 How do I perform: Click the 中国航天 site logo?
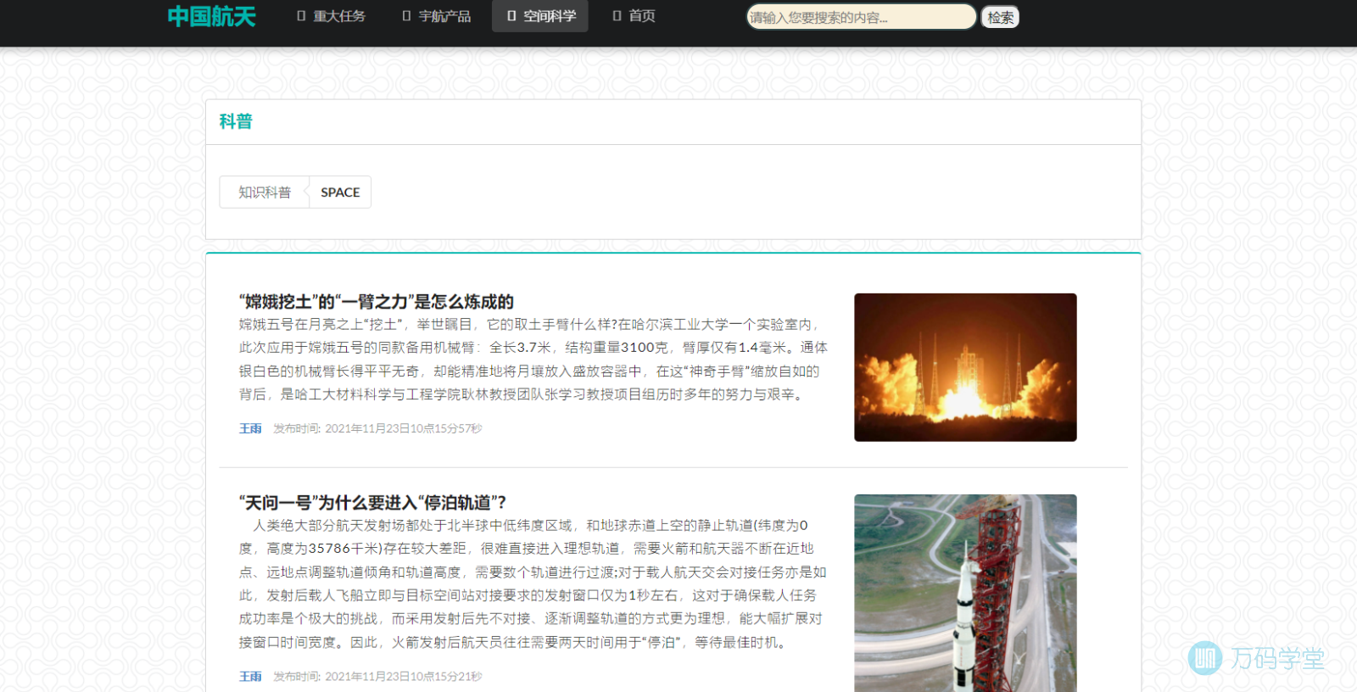point(211,17)
